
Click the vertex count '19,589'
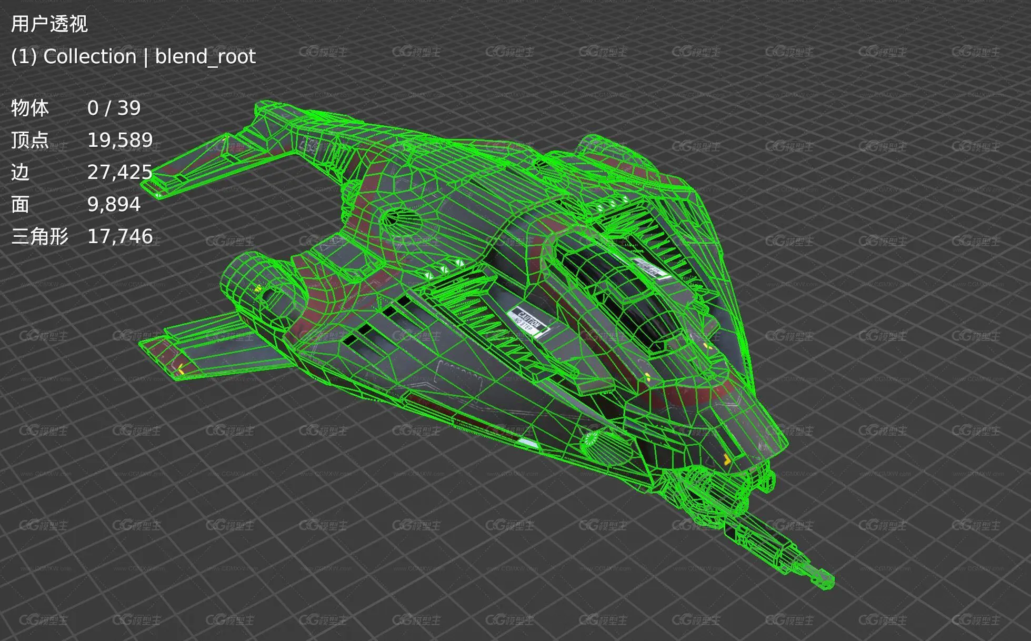(120, 140)
